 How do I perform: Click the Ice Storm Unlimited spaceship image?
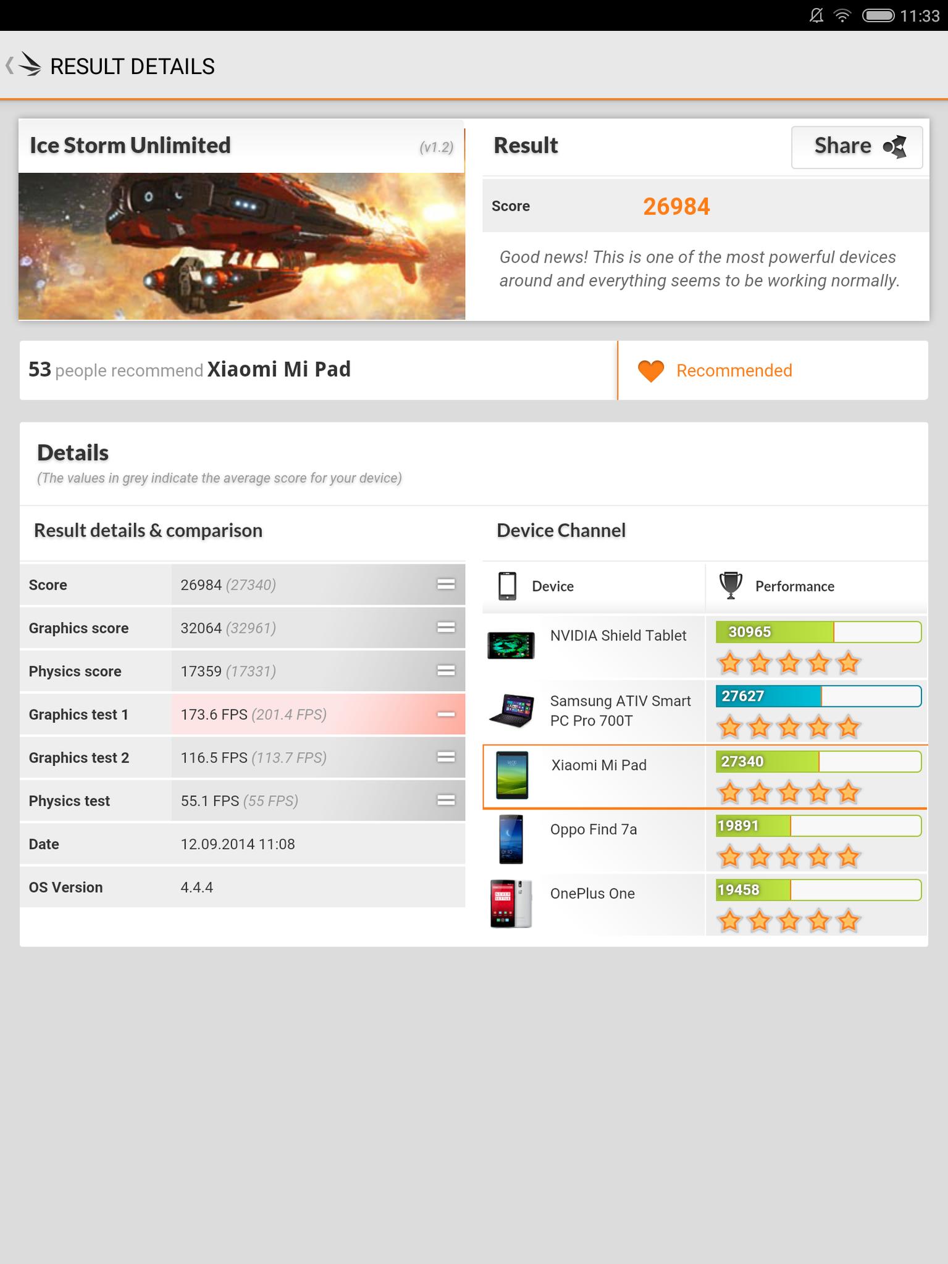pyautogui.click(x=241, y=246)
